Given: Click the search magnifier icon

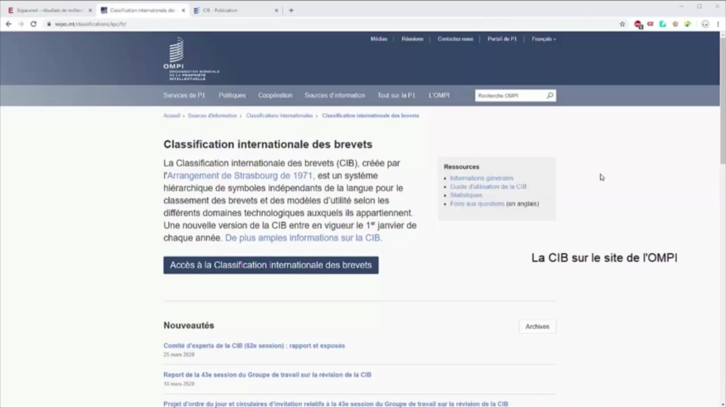Looking at the screenshot, I should pos(550,95).
